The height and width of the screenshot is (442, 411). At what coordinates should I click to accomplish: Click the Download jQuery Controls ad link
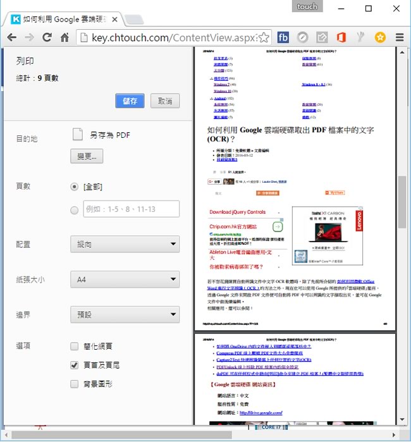237,212
